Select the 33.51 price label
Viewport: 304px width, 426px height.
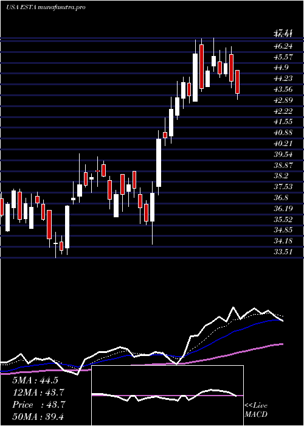(283, 251)
